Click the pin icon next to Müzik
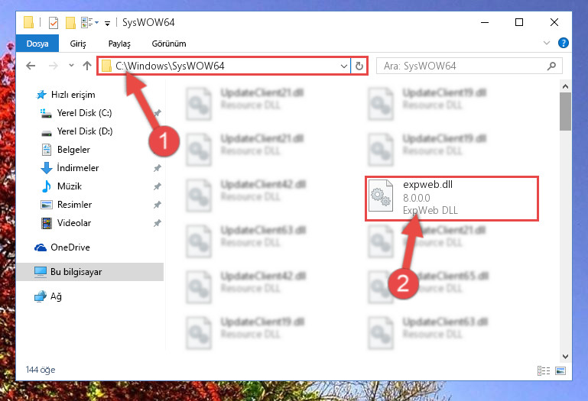 coord(157,186)
